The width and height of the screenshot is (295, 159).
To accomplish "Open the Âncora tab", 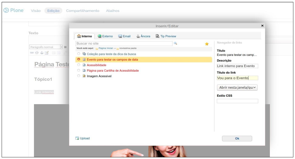I will click(x=143, y=36).
